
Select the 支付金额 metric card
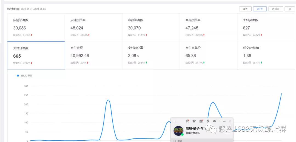[x=93, y=55]
